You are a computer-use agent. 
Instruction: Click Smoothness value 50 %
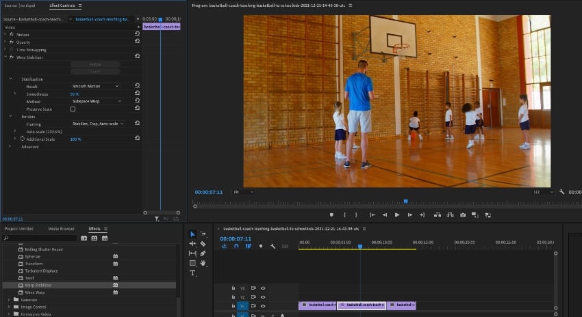click(74, 94)
